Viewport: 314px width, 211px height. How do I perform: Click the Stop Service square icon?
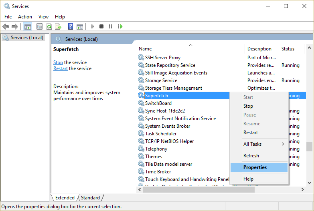(101, 26)
